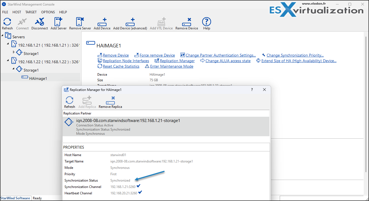Open the TARGET menu
The width and height of the screenshot is (369, 201).
coord(31,12)
